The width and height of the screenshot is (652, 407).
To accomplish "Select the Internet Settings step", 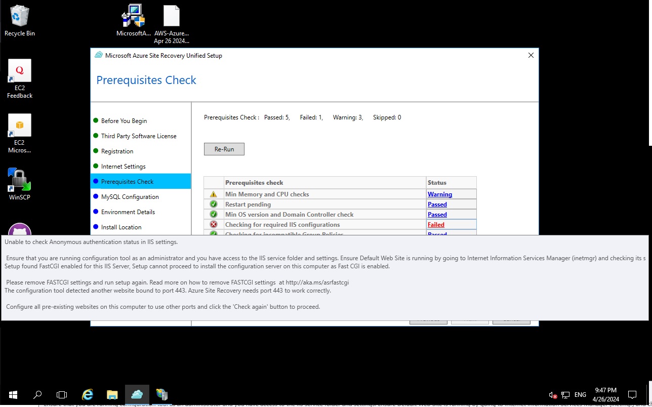I will pos(123,167).
